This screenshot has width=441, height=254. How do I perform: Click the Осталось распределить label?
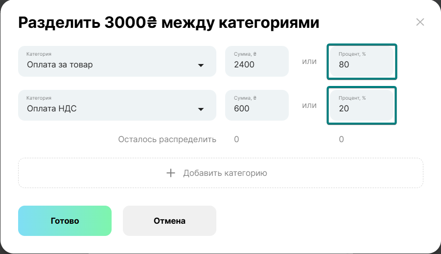167,139
